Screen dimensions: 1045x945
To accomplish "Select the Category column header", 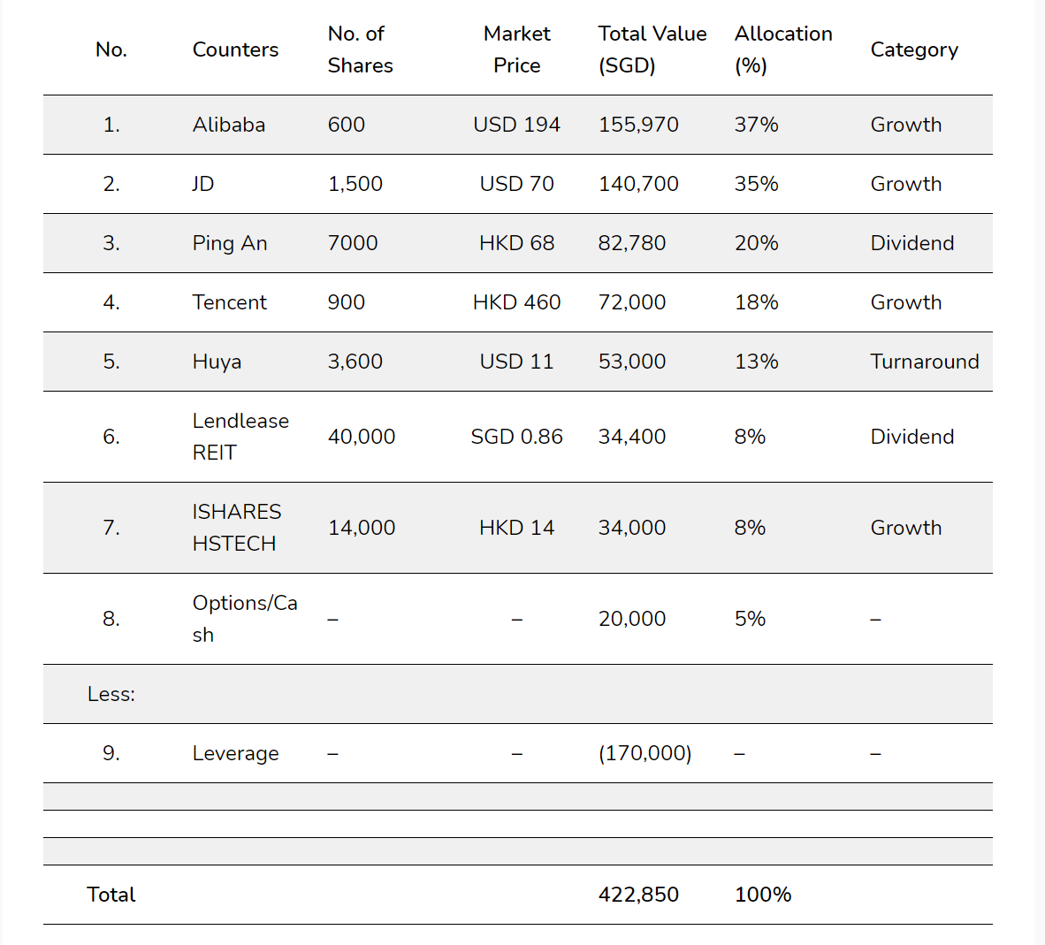I will [913, 50].
